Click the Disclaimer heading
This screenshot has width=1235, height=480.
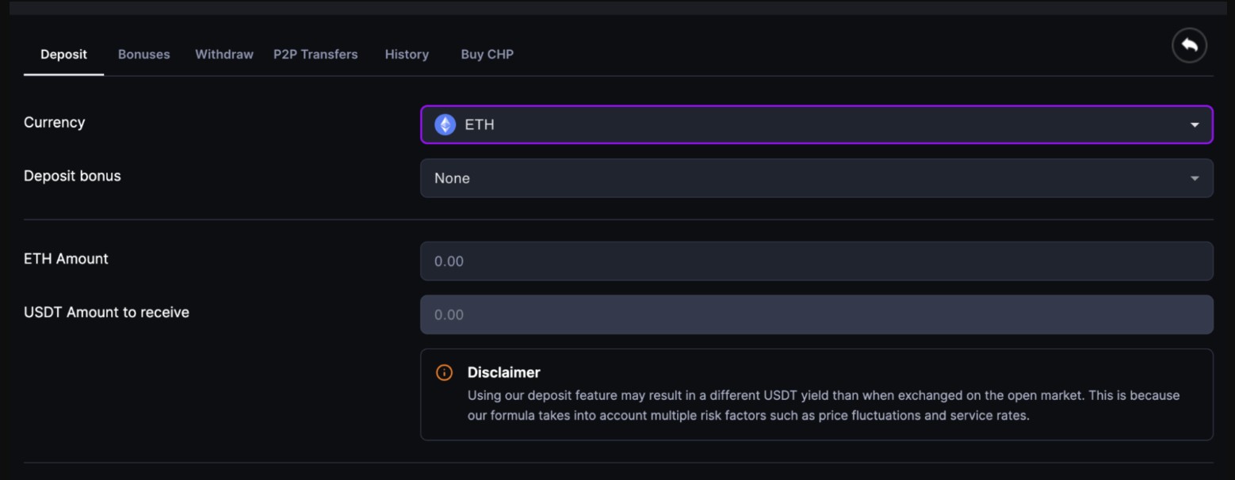[503, 372]
